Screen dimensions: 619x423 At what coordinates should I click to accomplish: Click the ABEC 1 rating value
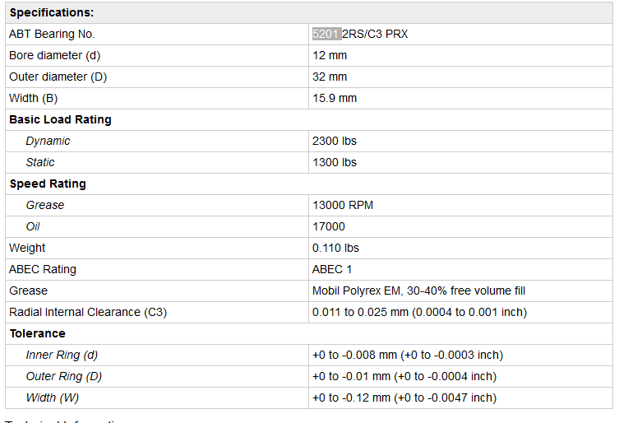[x=333, y=269]
